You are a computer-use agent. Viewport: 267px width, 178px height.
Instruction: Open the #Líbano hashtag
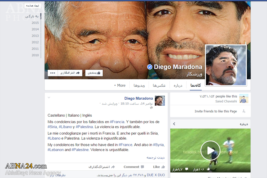tap(65, 127)
